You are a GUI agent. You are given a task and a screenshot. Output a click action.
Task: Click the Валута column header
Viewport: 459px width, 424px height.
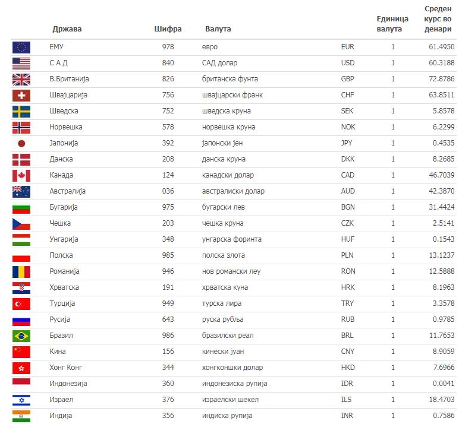pos(218,29)
